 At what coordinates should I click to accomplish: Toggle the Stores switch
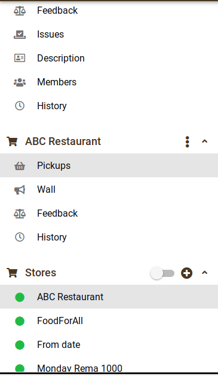162,273
